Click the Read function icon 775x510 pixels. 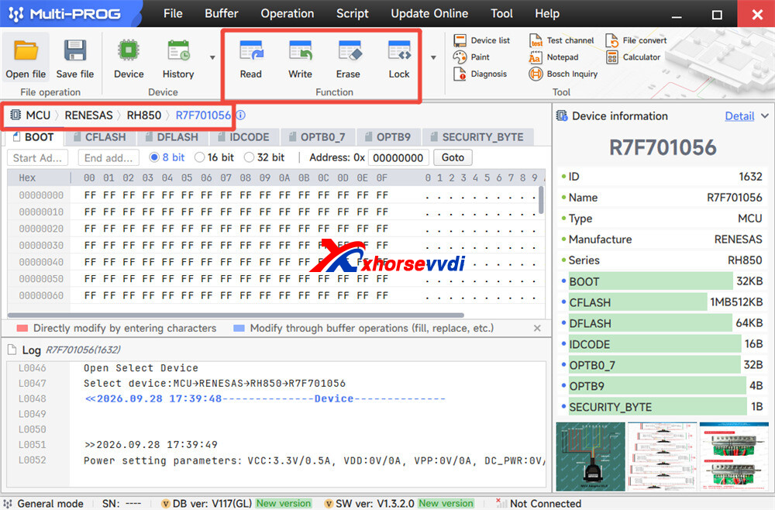pyautogui.click(x=251, y=51)
